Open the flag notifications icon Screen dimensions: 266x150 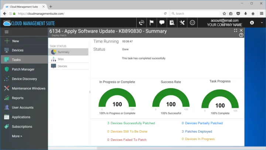click(x=151, y=23)
